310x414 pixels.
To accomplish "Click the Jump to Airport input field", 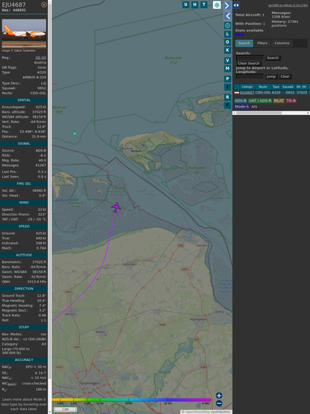I will pos(250,76).
